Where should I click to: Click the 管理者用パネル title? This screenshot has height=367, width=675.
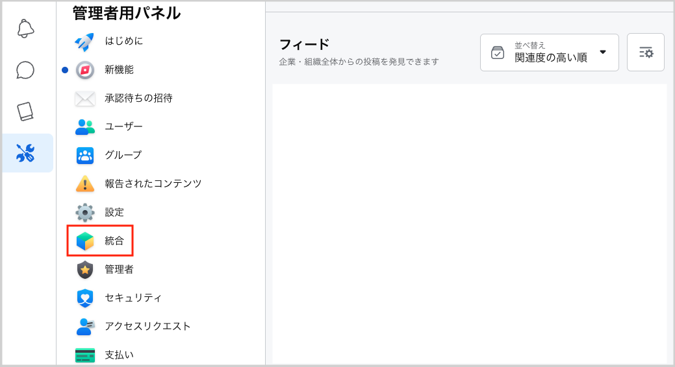[x=127, y=13]
